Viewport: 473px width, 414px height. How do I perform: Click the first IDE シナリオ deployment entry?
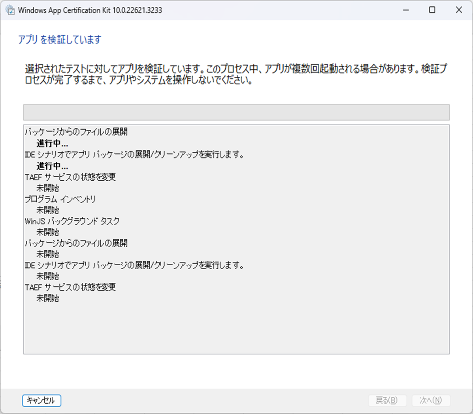(134, 154)
